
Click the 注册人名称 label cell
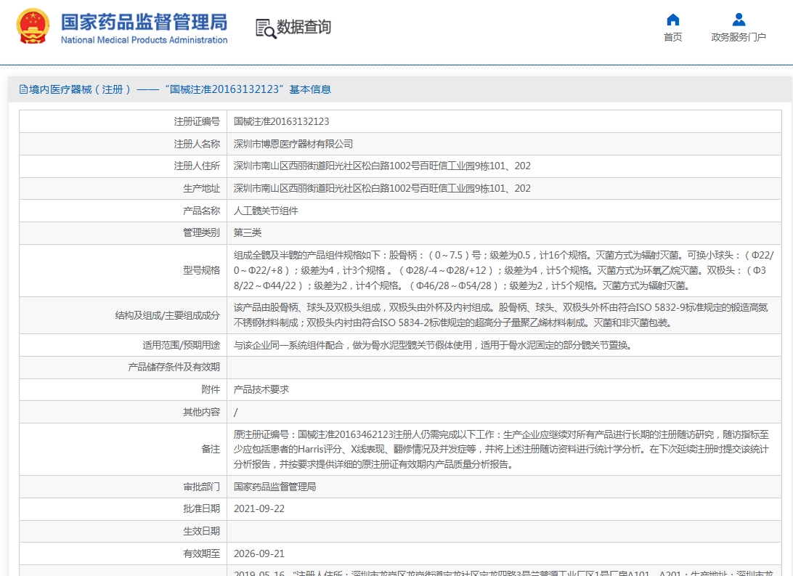click(123, 144)
